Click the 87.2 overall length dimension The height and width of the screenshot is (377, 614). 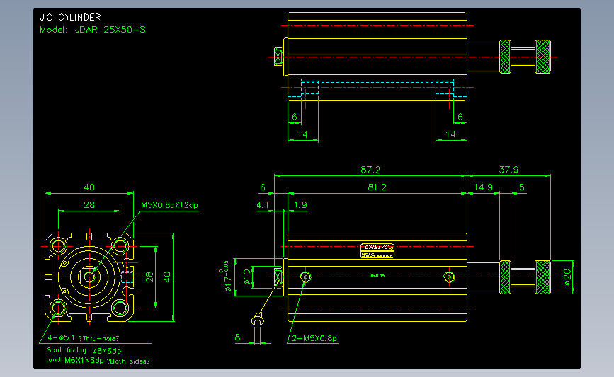pyautogui.click(x=370, y=170)
